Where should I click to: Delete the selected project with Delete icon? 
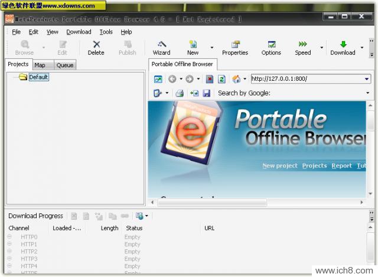point(96,48)
